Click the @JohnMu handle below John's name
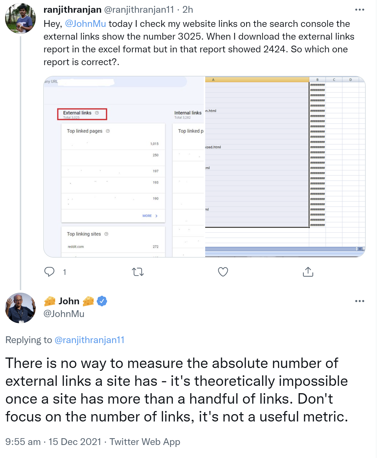The image size is (377, 458). tap(64, 314)
